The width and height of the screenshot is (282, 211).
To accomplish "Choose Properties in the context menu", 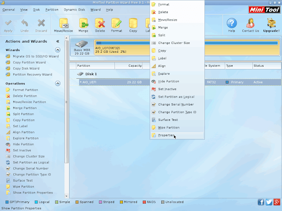I will [x=177, y=135].
